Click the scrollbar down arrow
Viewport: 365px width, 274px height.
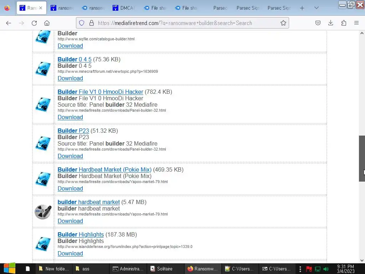pyautogui.click(x=362, y=260)
